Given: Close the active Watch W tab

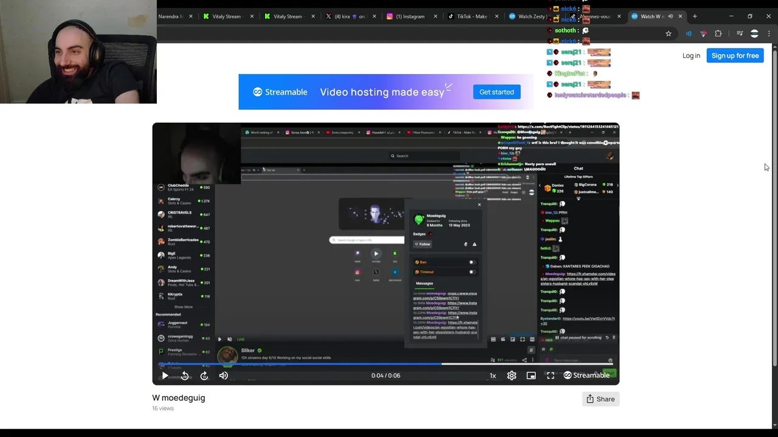Looking at the screenshot, I should click(680, 16).
